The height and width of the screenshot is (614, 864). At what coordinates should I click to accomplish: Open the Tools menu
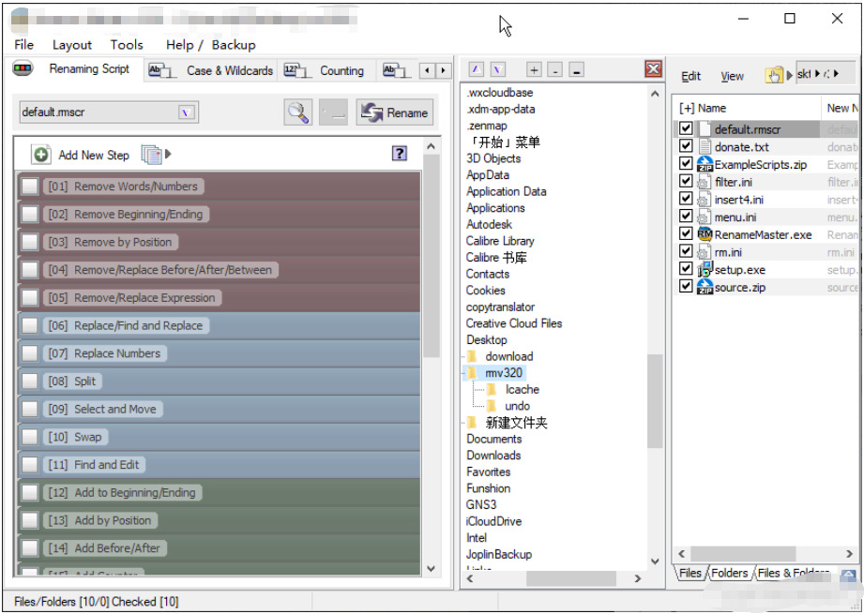tap(127, 44)
